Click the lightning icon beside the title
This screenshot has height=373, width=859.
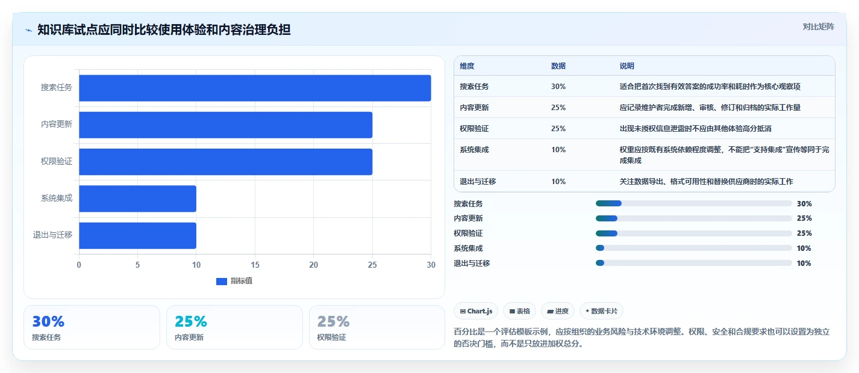[28, 30]
